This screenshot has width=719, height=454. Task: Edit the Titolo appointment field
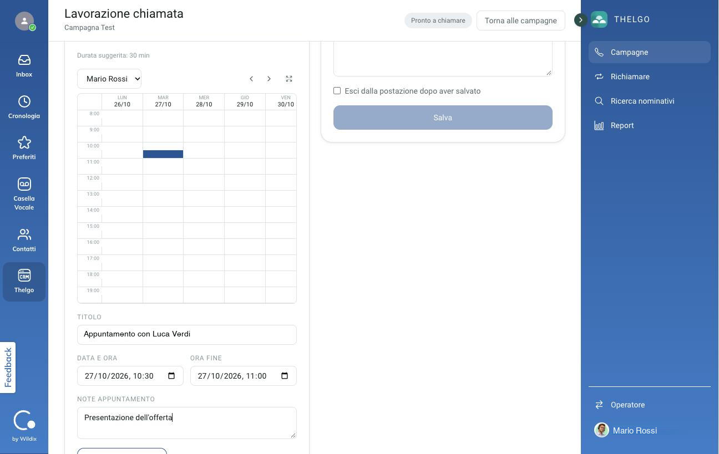tap(187, 334)
